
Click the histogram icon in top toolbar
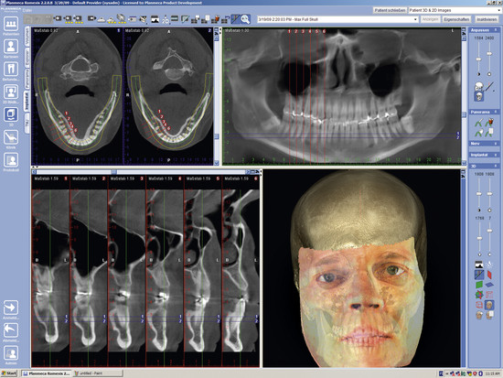(155, 19)
